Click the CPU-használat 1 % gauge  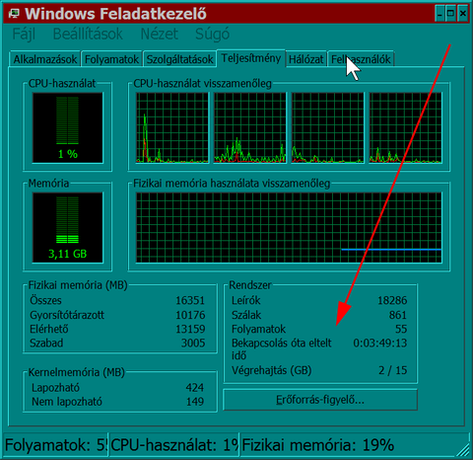click(x=68, y=127)
